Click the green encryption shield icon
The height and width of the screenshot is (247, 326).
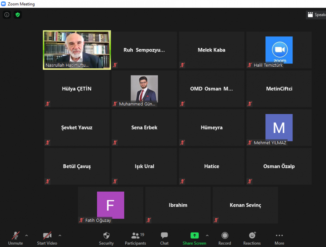click(18, 15)
